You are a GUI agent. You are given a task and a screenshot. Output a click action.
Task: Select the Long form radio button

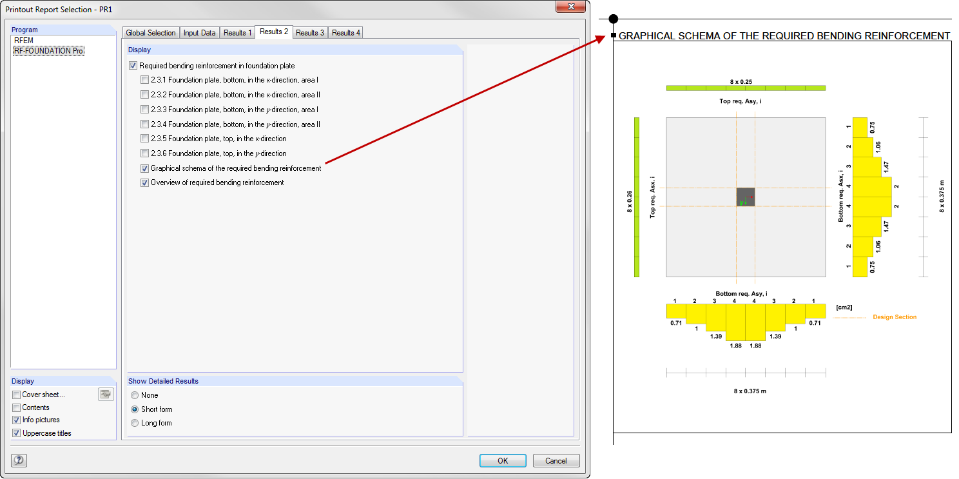pos(135,422)
